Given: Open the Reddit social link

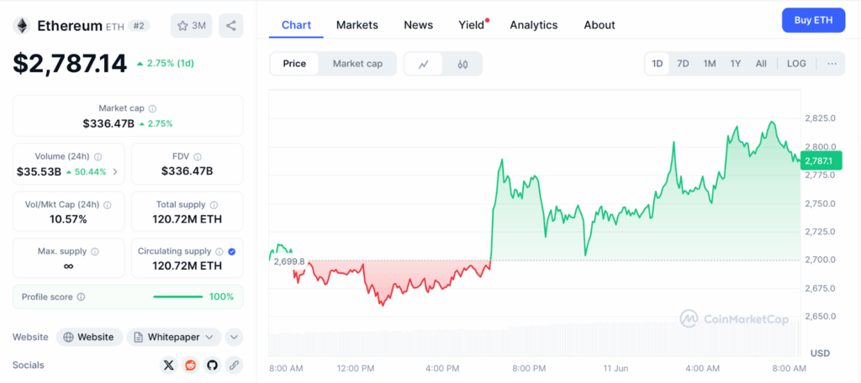Looking at the screenshot, I should [190, 365].
